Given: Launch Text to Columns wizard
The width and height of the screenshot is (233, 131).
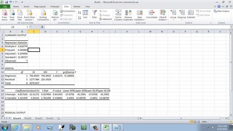Looking at the screenshot, I should click(x=118, y=15).
